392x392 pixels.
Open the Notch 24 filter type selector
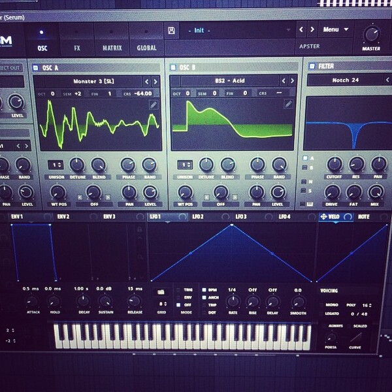point(345,80)
